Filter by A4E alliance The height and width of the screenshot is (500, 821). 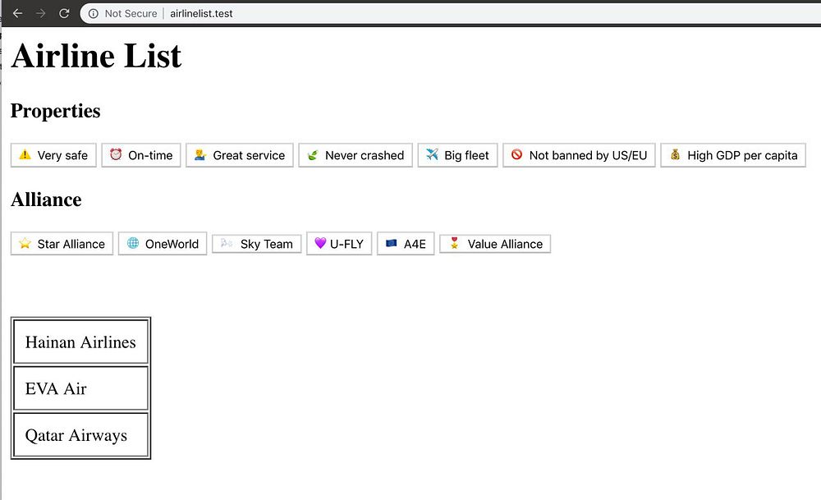(406, 244)
